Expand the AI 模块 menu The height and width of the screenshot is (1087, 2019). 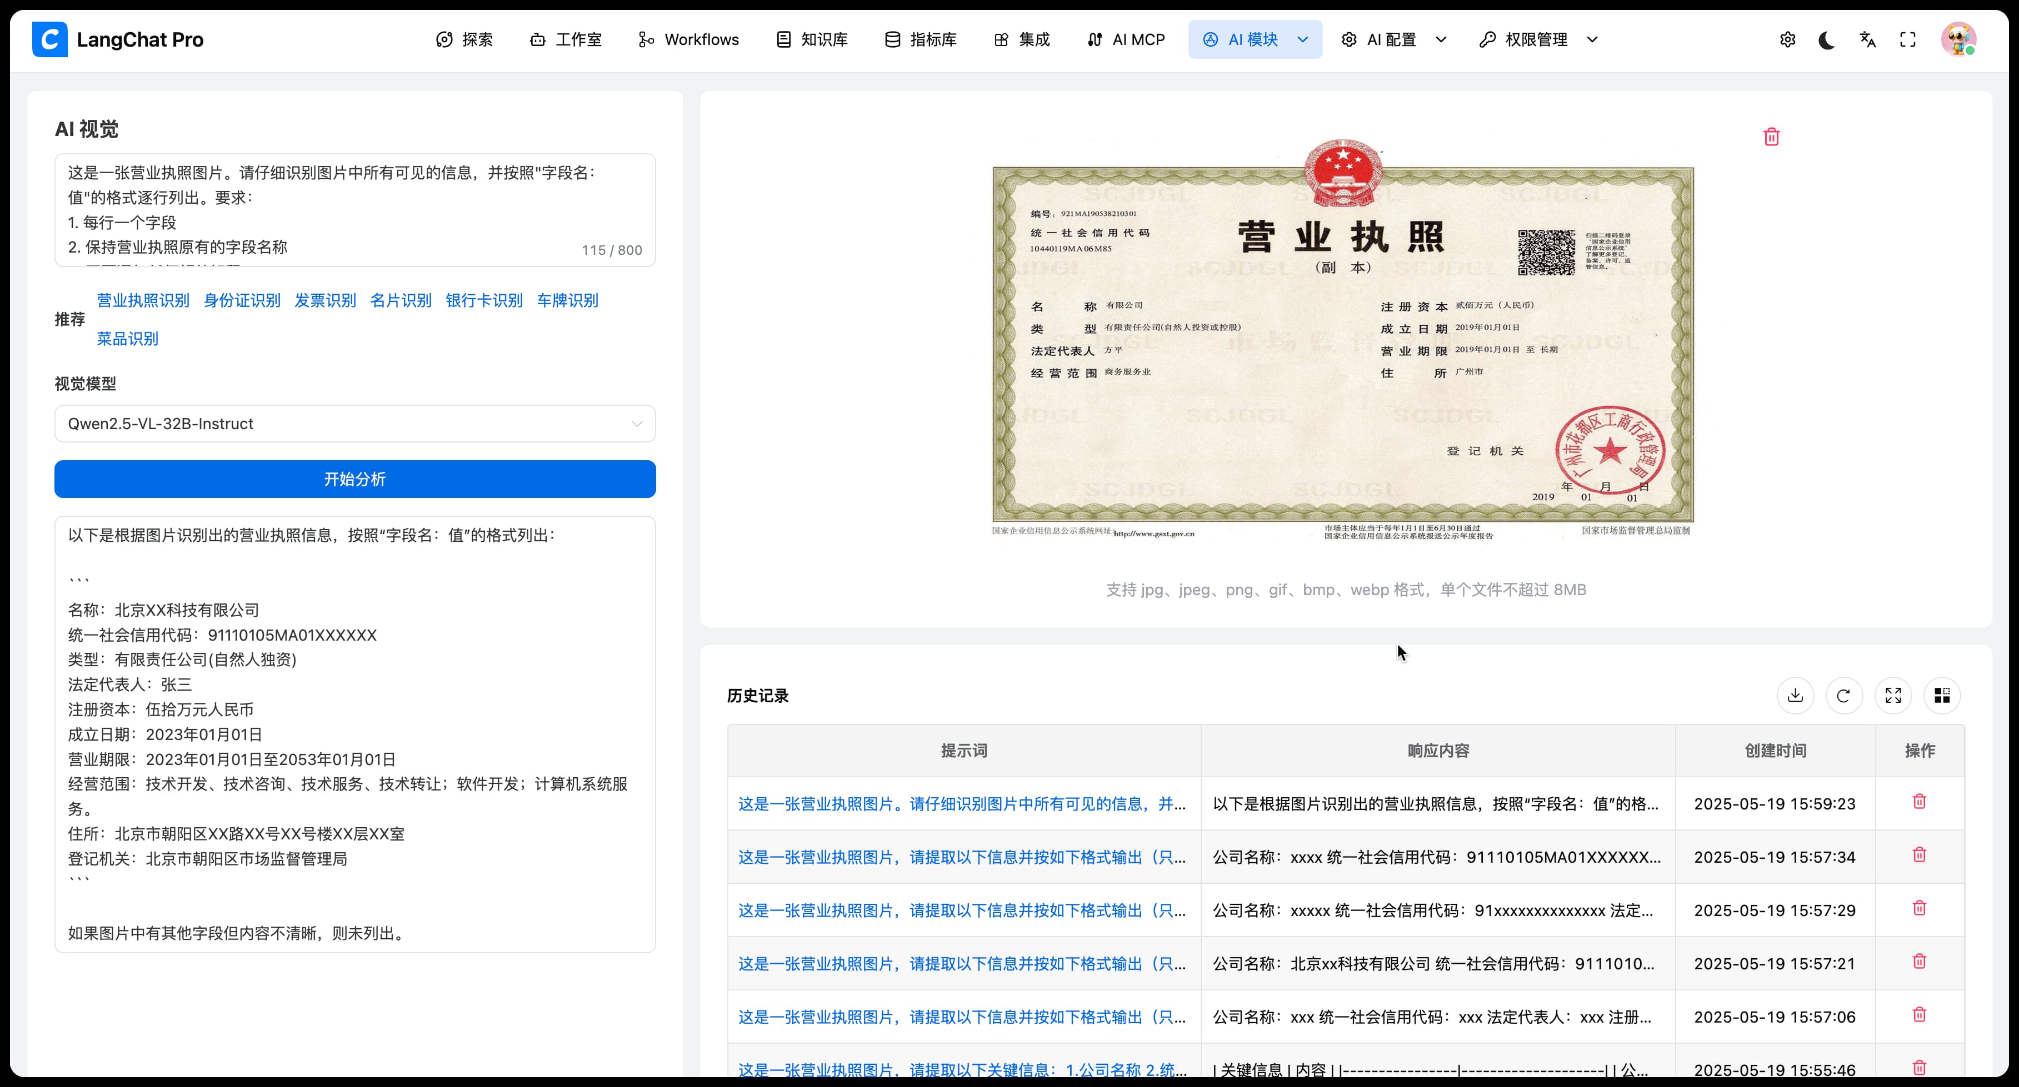click(1254, 40)
